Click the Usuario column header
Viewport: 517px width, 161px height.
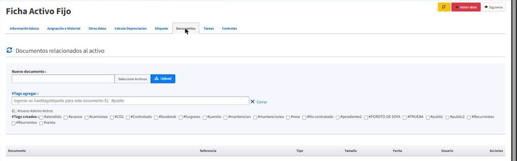point(447,151)
